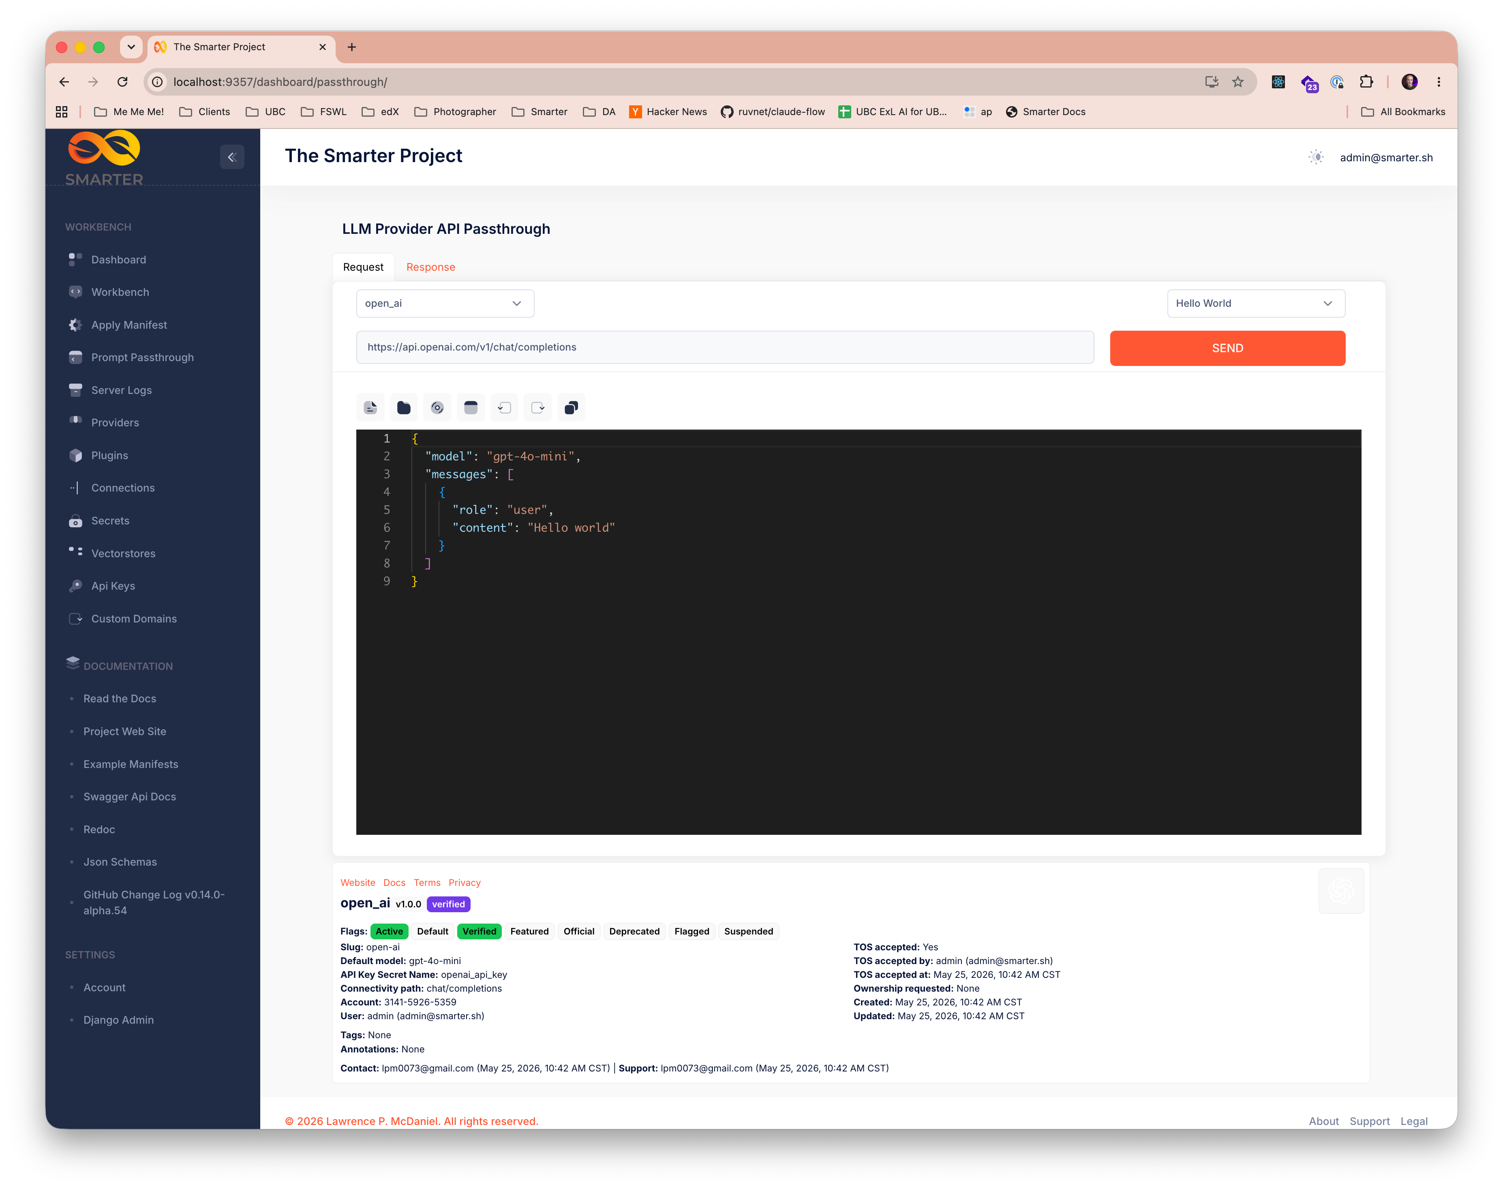The width and height of the screenshot is (1503, 1189).
Task: Click the OpenAI provider logo thumbnail
Action: point(1341,890)
